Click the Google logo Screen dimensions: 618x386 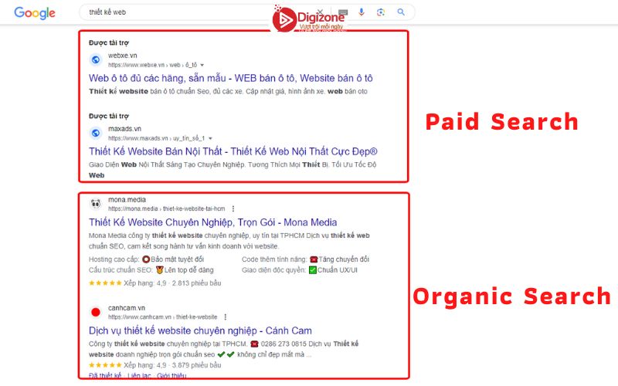[x=35, y=13]
